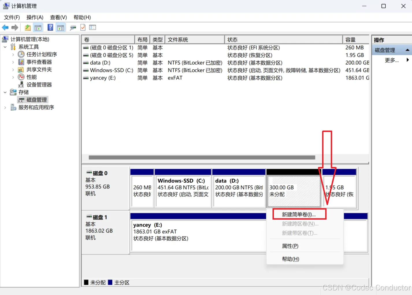Open help via the blue question mark icon
Screen dimensions: 412x295
tap(50, 27)
